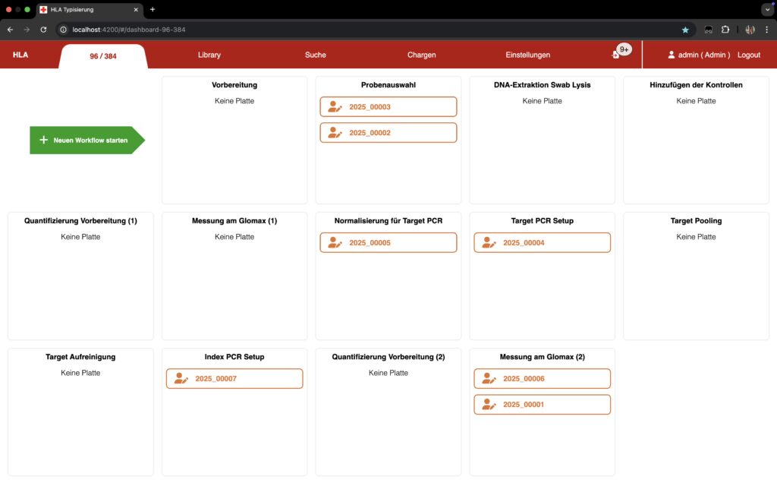Open the Suche menu item

click(315, 55)
